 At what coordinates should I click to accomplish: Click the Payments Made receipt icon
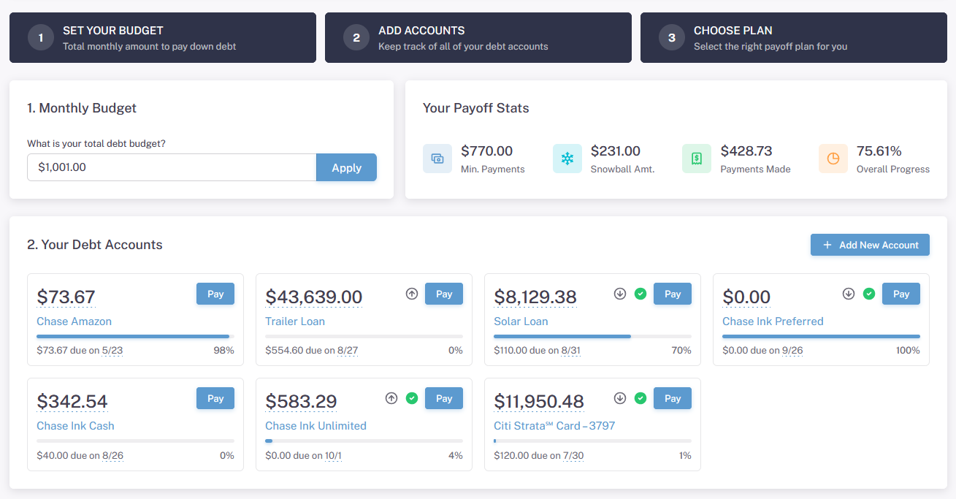[697, 159]
